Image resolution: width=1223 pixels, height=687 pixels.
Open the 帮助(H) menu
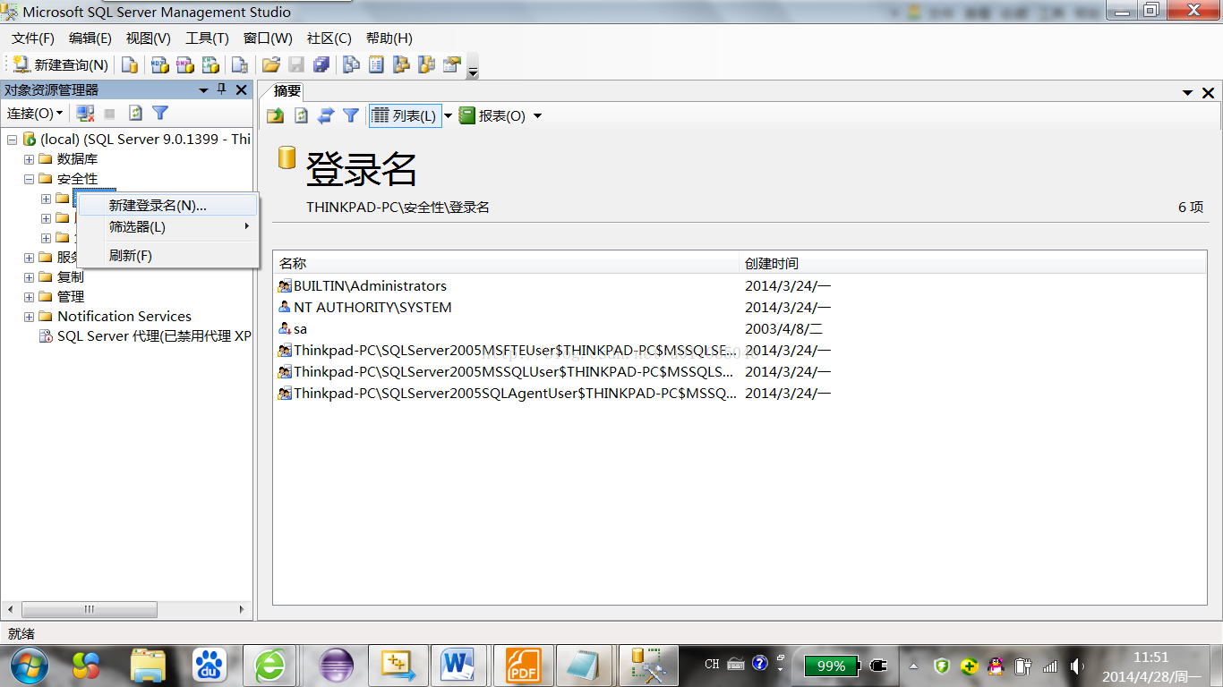click(x=389, y=38)
